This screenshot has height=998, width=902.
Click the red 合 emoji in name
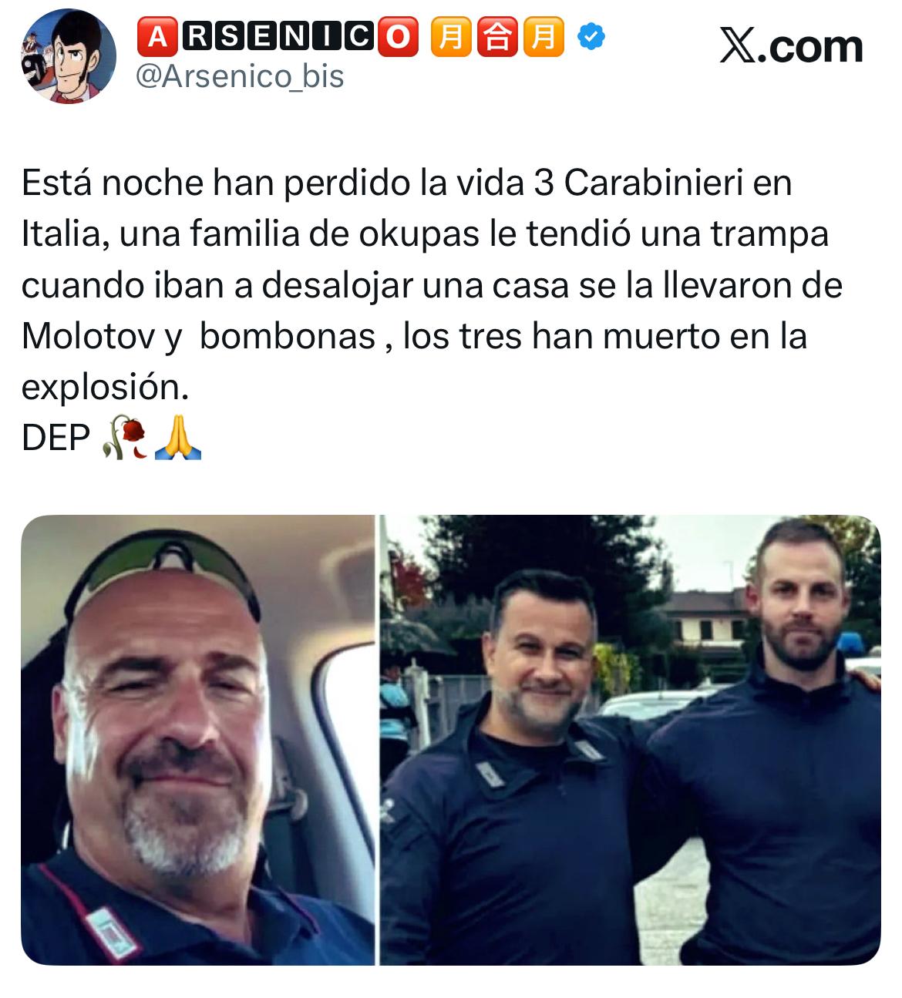click(x=497, y=37)
